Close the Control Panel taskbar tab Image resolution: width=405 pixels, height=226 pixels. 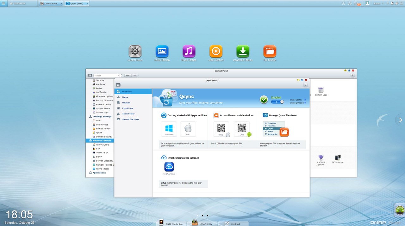tap(61, 3)
